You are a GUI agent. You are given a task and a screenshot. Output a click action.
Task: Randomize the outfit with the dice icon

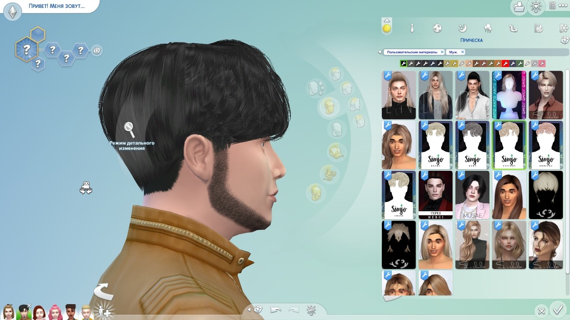click(564, 40)
